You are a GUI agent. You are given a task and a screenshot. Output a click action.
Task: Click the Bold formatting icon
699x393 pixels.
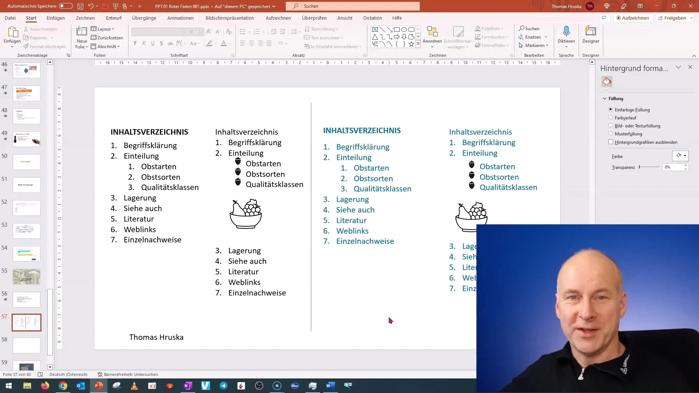coord(135,44)
